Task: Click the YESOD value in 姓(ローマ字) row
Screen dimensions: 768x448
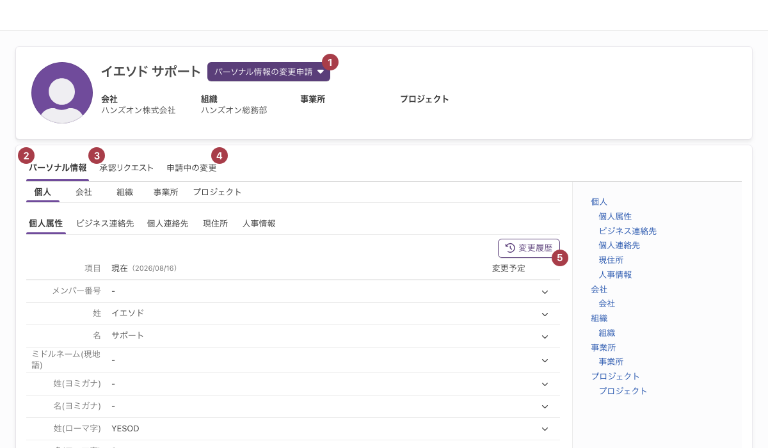Action: point(125,429)
